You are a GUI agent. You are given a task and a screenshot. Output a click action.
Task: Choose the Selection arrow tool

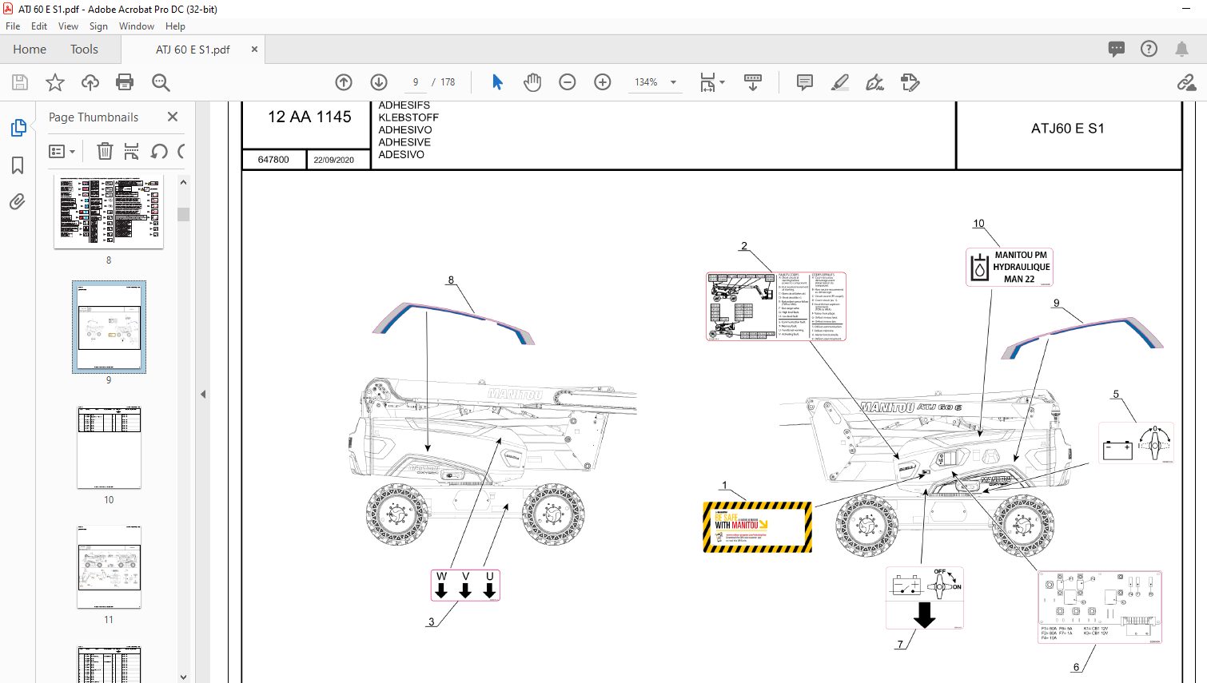click(497, 82)
